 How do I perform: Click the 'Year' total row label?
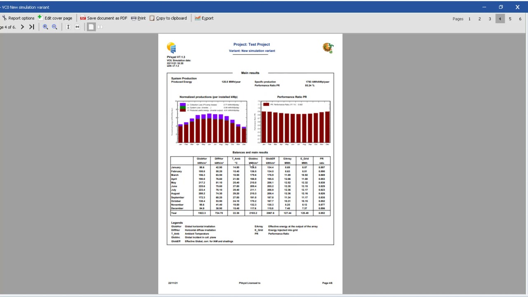click(174, 213)
